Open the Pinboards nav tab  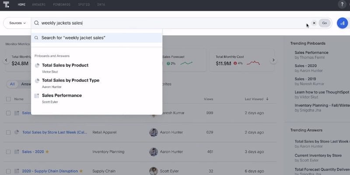[62, 4]
